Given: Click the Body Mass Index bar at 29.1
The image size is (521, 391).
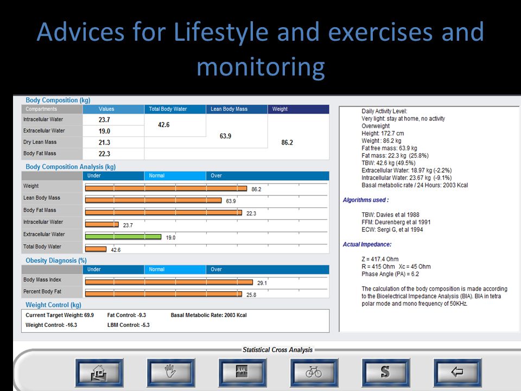Looking at the screenshot, I should tap(169, 282).
